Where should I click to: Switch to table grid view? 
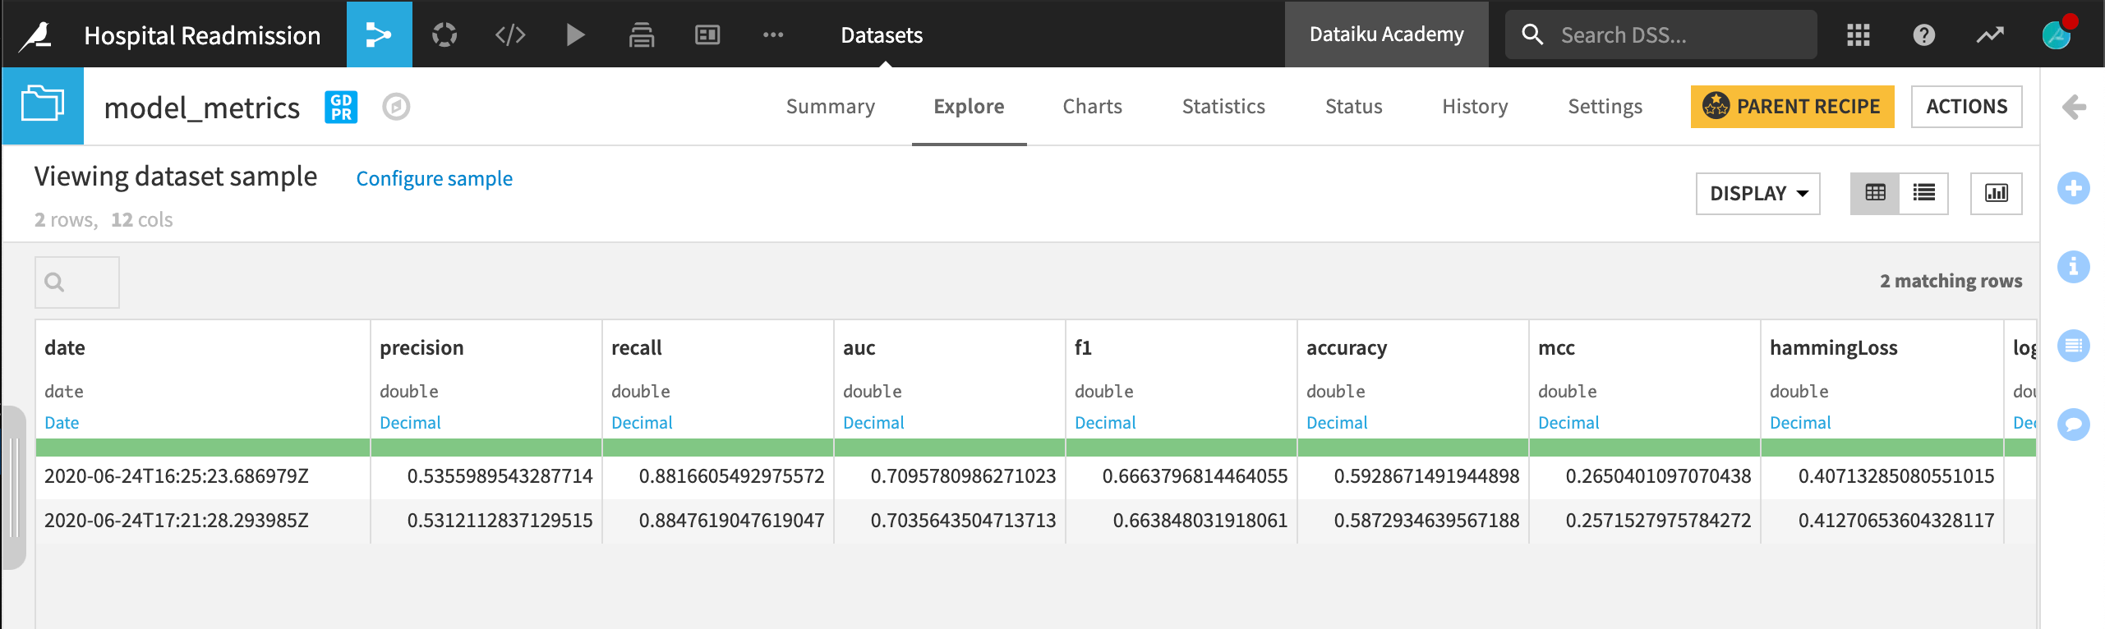tap(1875, 194)
